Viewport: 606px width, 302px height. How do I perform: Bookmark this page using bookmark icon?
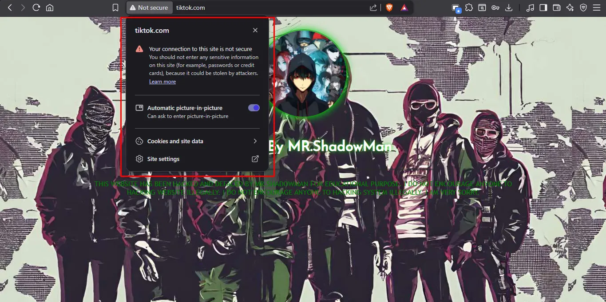(x=115, y=8)
